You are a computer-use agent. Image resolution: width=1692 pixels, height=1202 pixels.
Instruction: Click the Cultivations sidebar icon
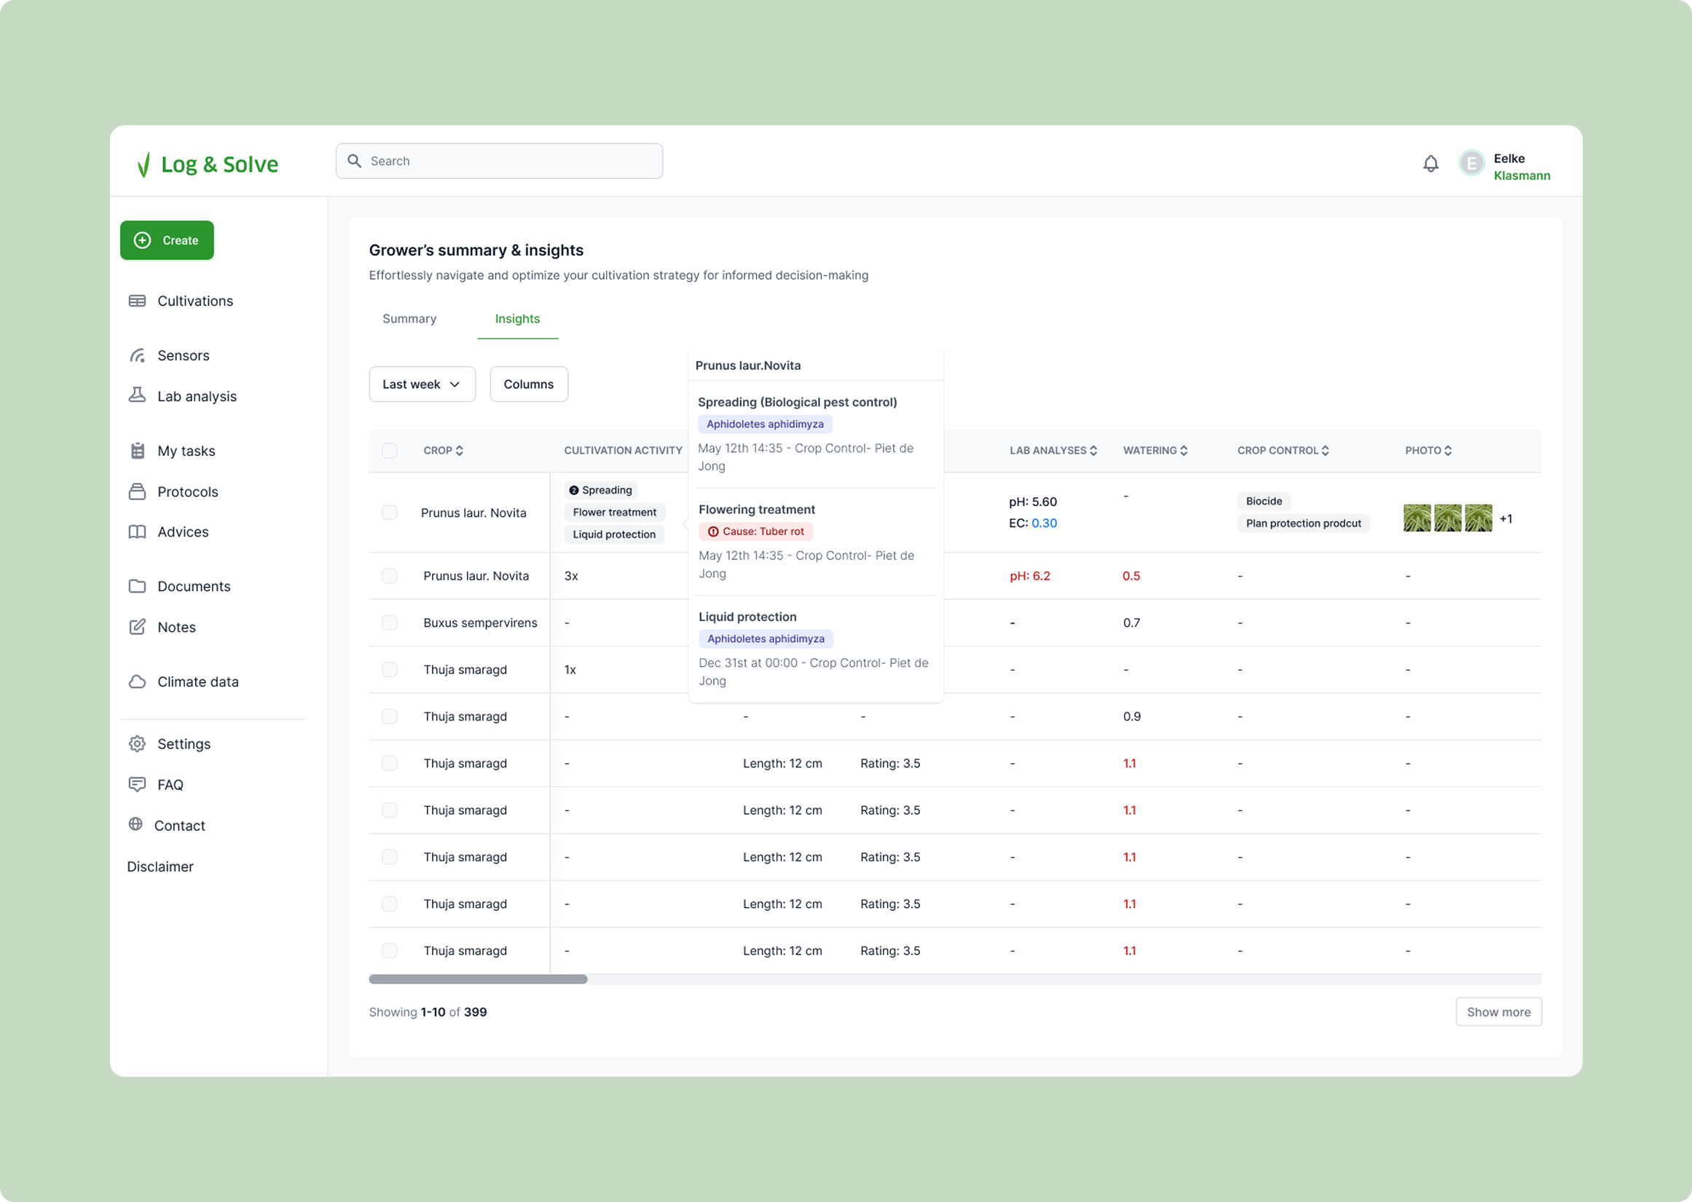pos(137,301)
